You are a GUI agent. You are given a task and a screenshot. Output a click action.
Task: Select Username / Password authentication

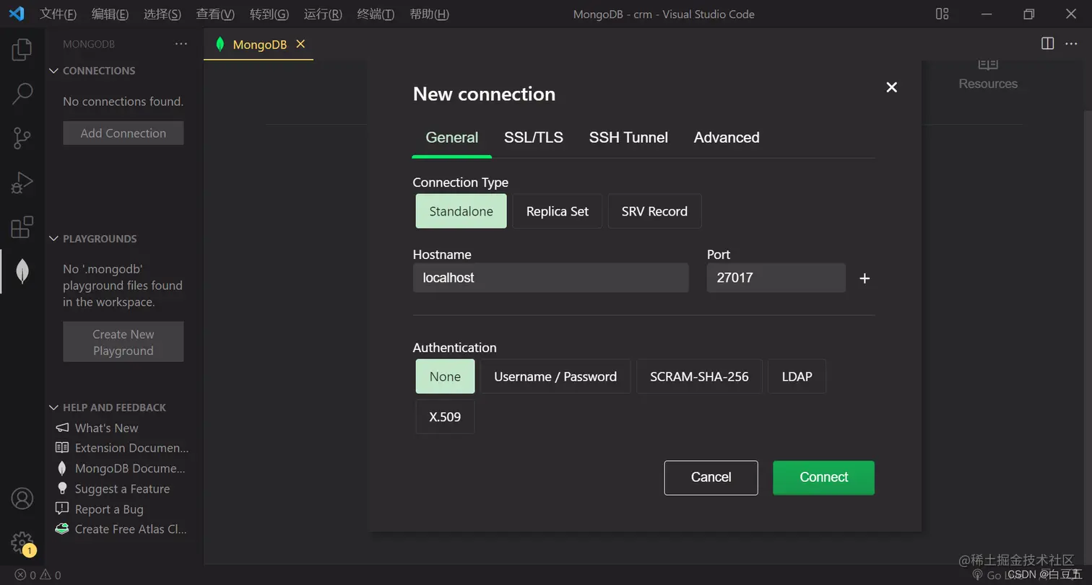coord(555,377)
